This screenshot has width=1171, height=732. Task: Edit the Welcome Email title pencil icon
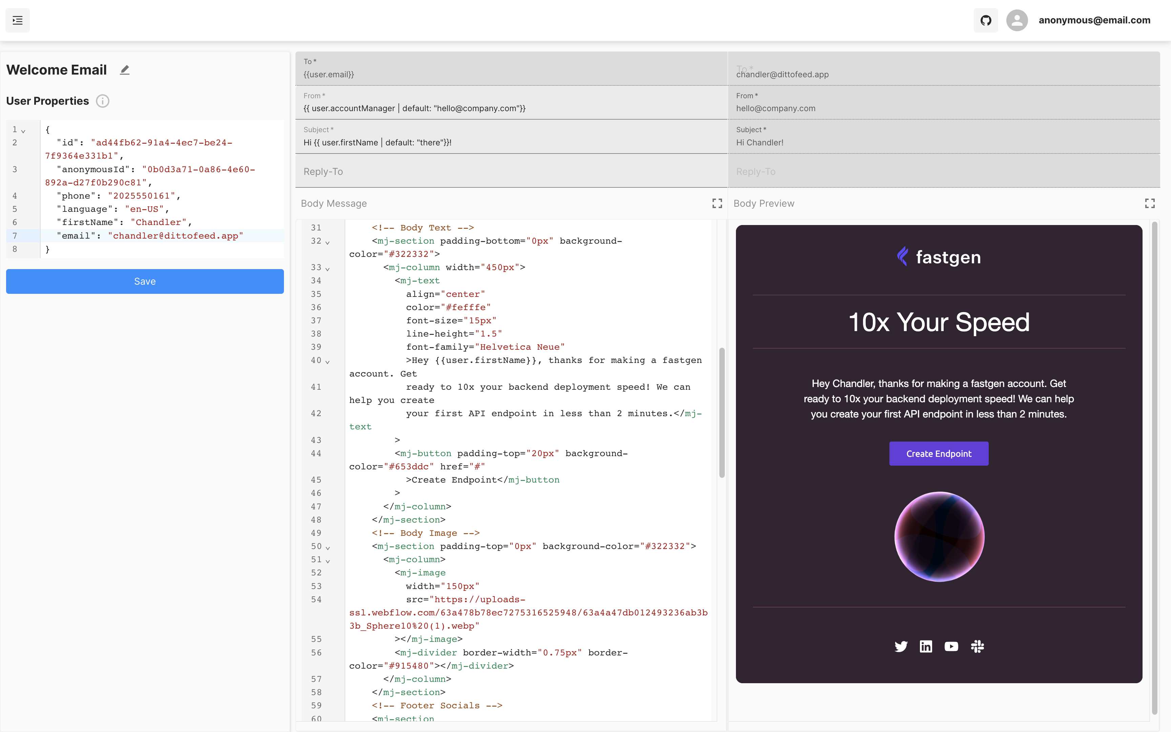coord(125,70)
